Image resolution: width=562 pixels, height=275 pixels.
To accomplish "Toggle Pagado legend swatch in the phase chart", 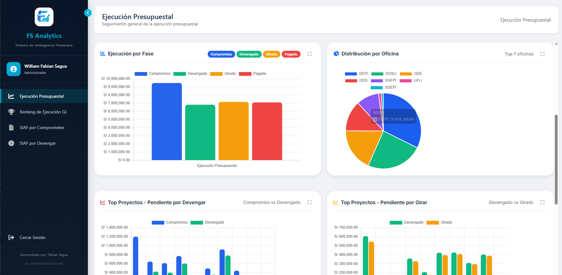I will 245,74.
